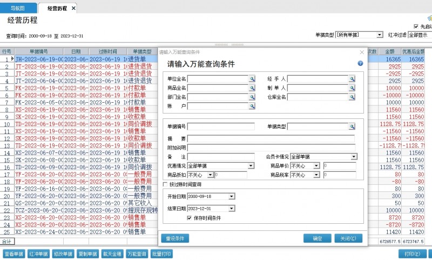Image resolution: width=432 pixels, height=260 pixels.
Task: Open lookup for 仓库全名 field
Action: 352,97
